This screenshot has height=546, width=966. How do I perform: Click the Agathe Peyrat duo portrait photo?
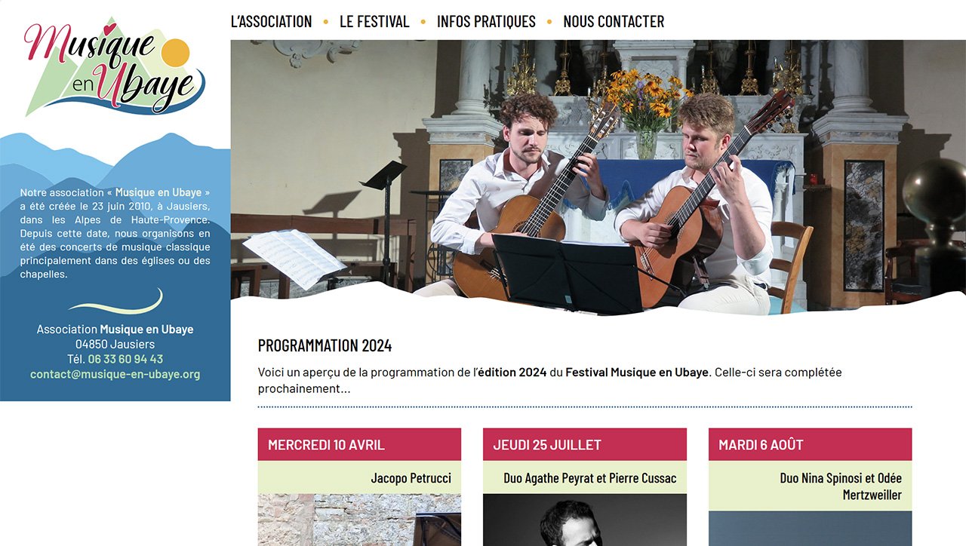tap(585, 520)
